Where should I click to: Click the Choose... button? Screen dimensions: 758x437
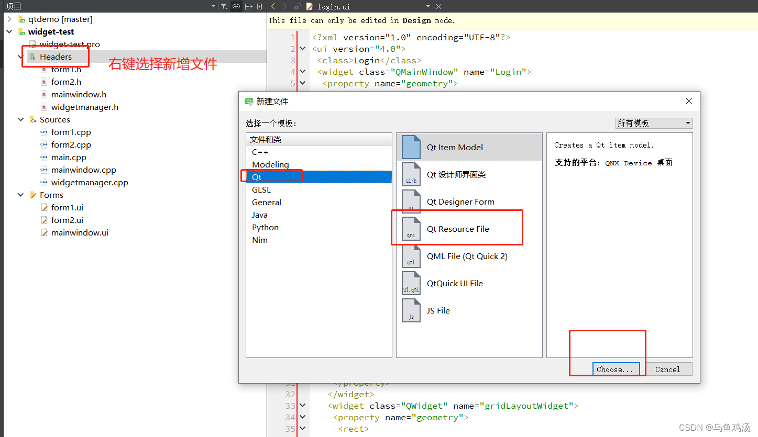click(x=616, y=369)
